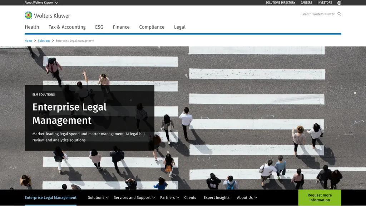Open the Health menu
Screen dimensions: 366x206
tap(32, 27)
